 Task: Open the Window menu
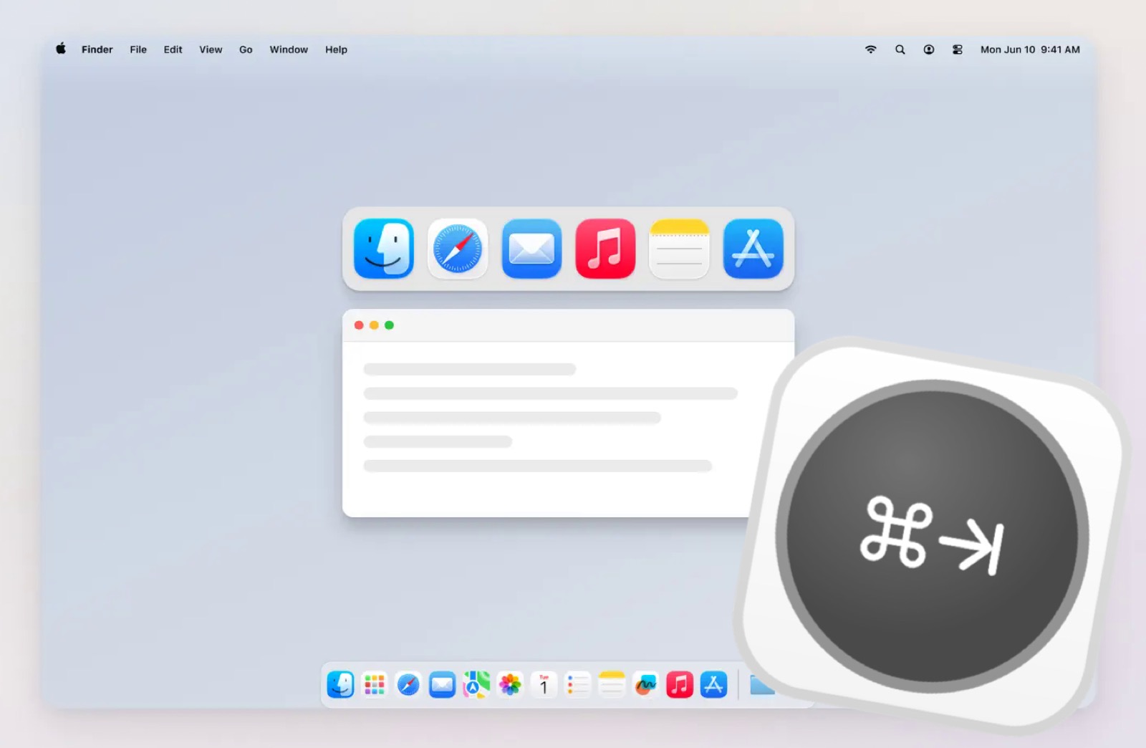pyautogui.click(x=289, y=49)
